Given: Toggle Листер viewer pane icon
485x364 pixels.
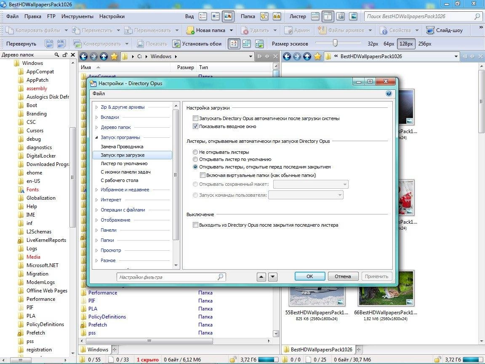Looking at the screenshot, I should (x=353, y=16).
